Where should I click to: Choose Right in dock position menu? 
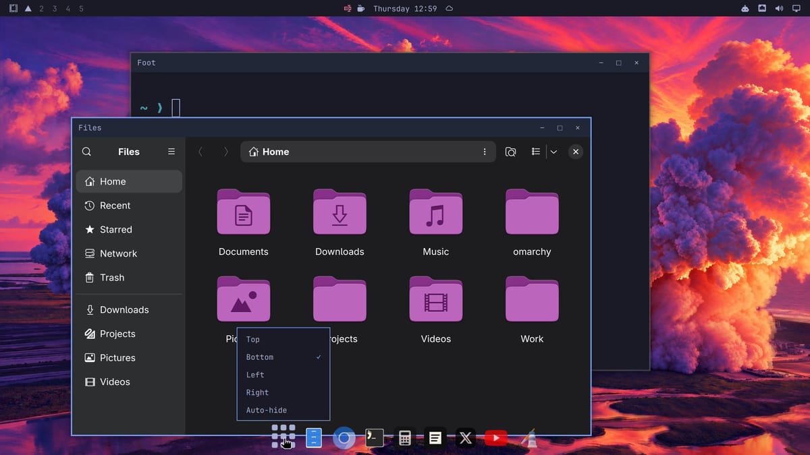point(283,392)
